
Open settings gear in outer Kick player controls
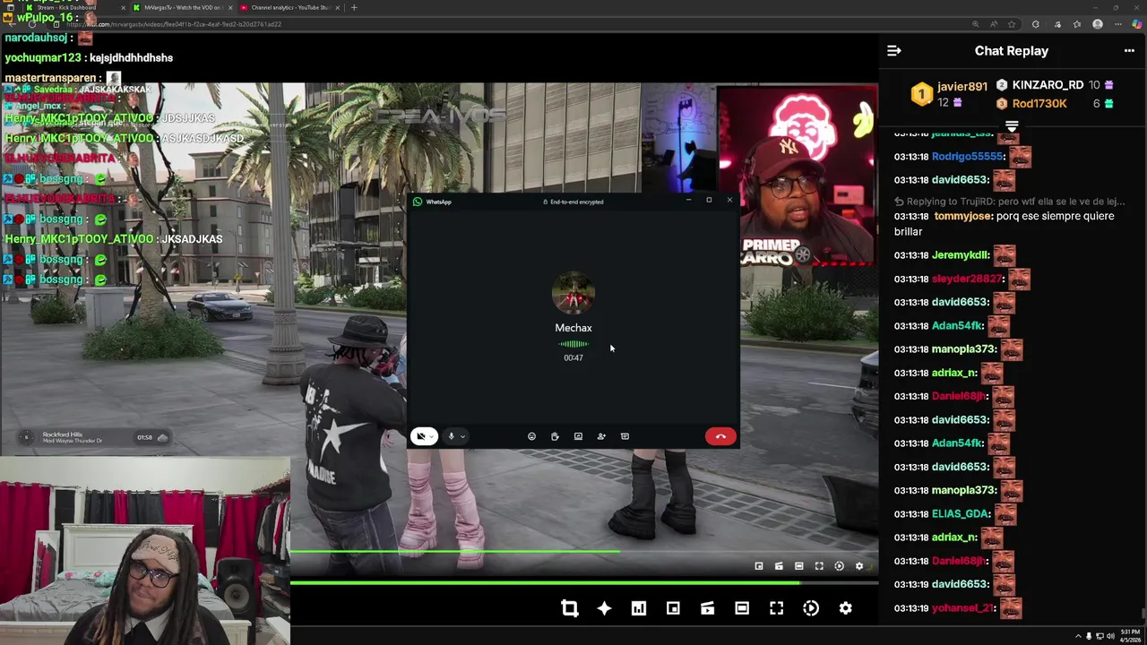pyautogui.click(x=845, y=608)
